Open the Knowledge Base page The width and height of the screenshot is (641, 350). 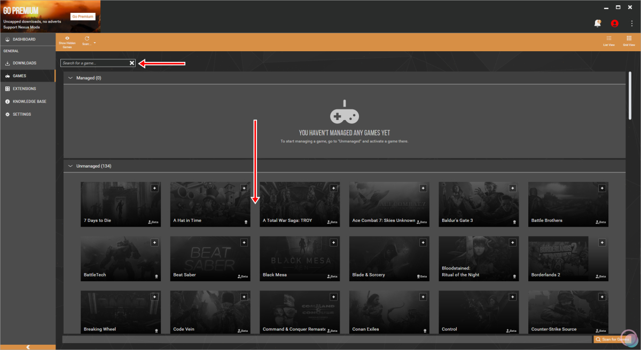[x=28, y=101]
